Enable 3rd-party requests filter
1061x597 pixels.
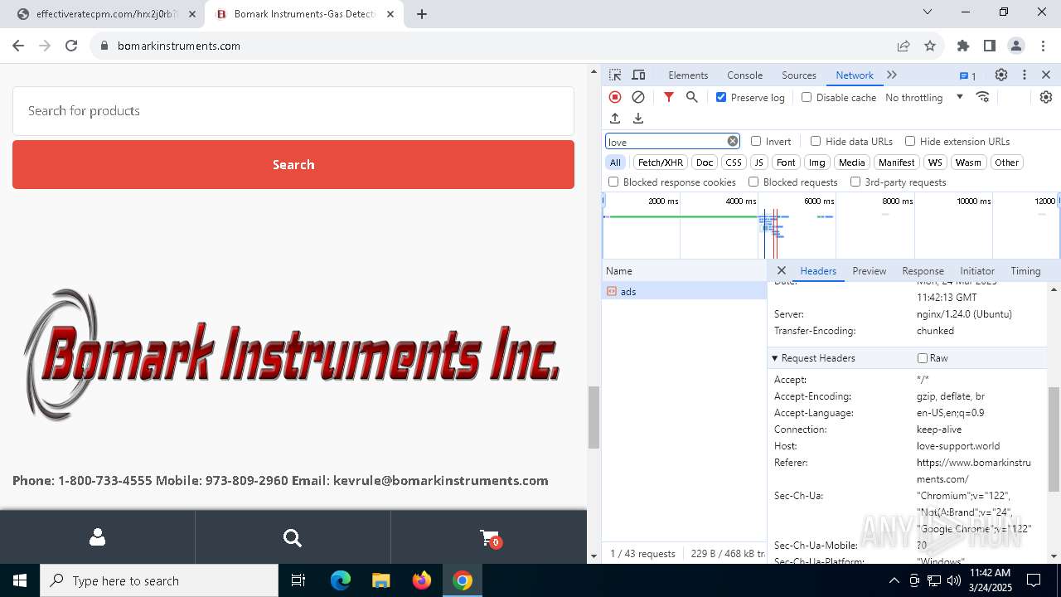pyautogui.click(x=855, y=182)
